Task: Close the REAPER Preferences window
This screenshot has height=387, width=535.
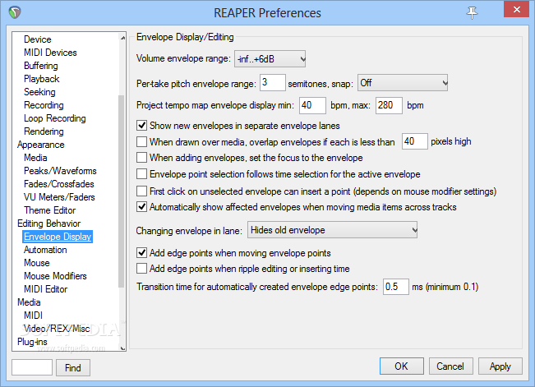Action: coord(517,10)
